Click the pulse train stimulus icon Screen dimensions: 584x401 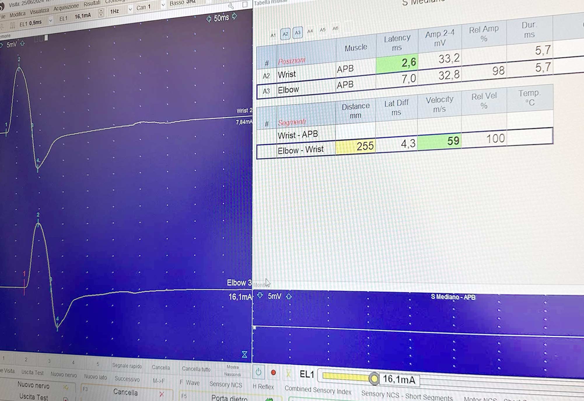pos(13,25)
